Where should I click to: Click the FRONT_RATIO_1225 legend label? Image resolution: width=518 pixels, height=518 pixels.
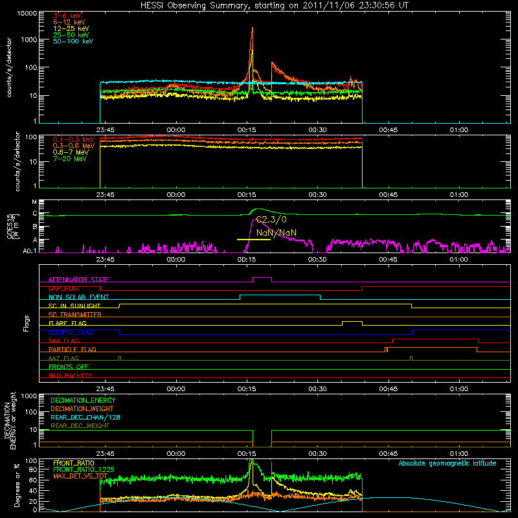point(84,469)
